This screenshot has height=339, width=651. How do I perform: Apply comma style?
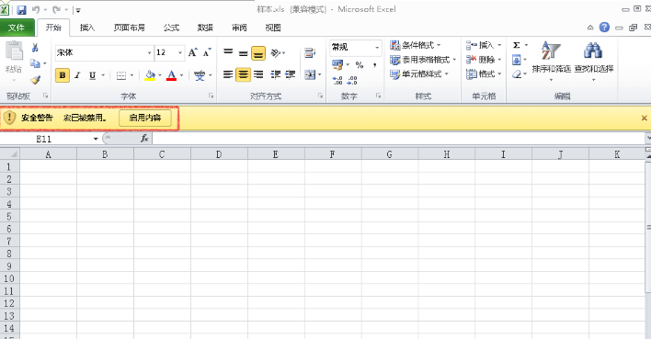(374, 64)
